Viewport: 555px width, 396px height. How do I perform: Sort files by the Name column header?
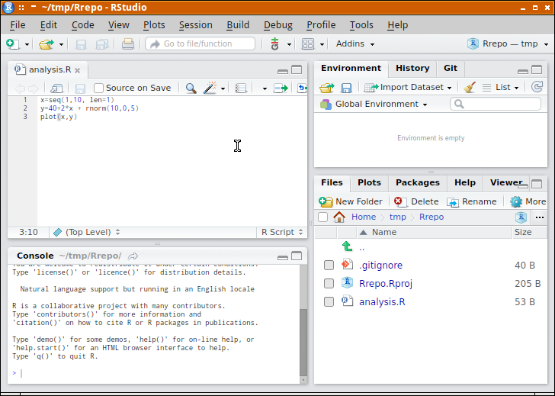pos(434,233)
